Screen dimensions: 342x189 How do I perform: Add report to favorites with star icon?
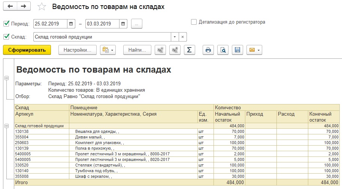(x=42, y=6)
